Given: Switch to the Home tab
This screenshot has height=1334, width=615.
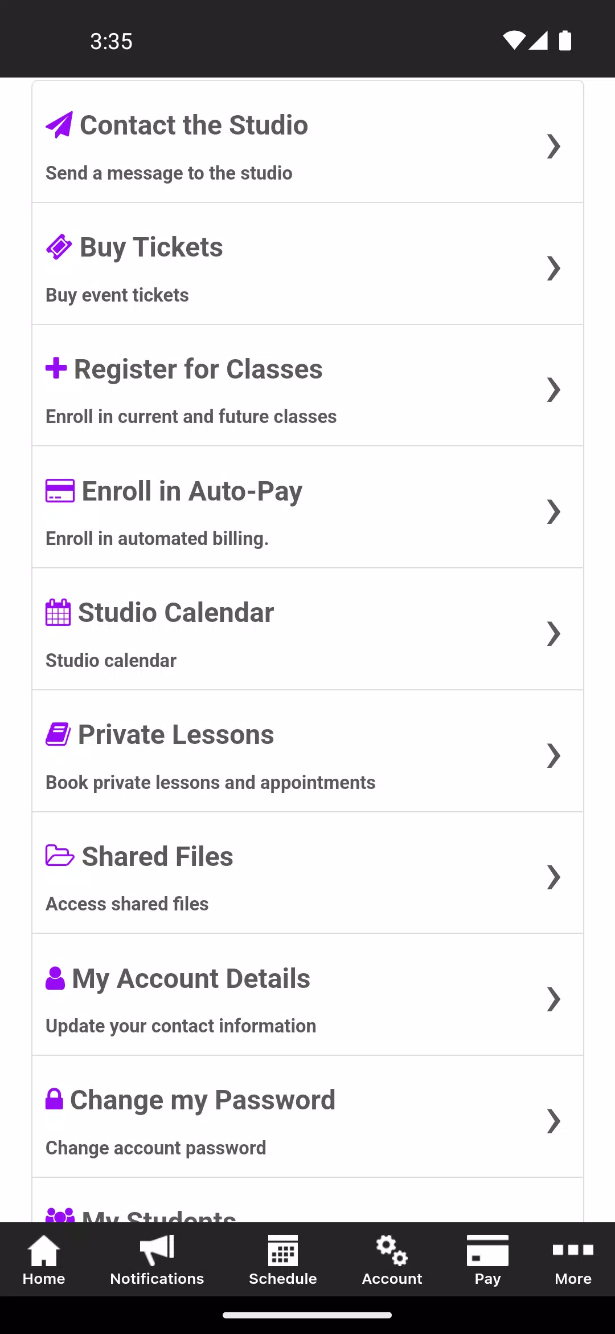Looking at the screenshot, I should pos(44,1260).
